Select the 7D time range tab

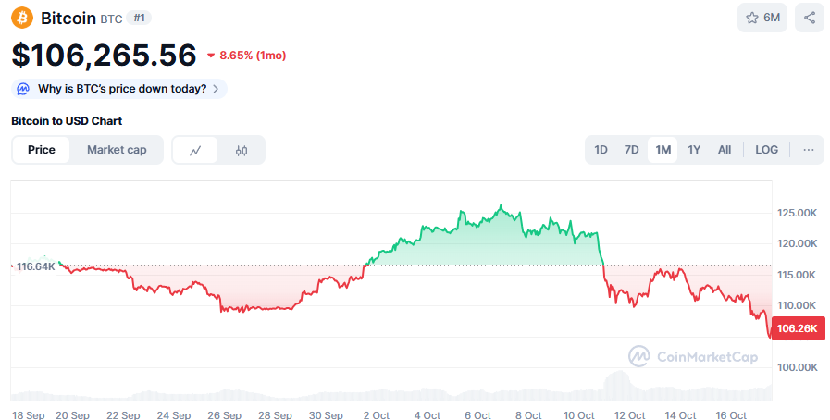[631, 150]
